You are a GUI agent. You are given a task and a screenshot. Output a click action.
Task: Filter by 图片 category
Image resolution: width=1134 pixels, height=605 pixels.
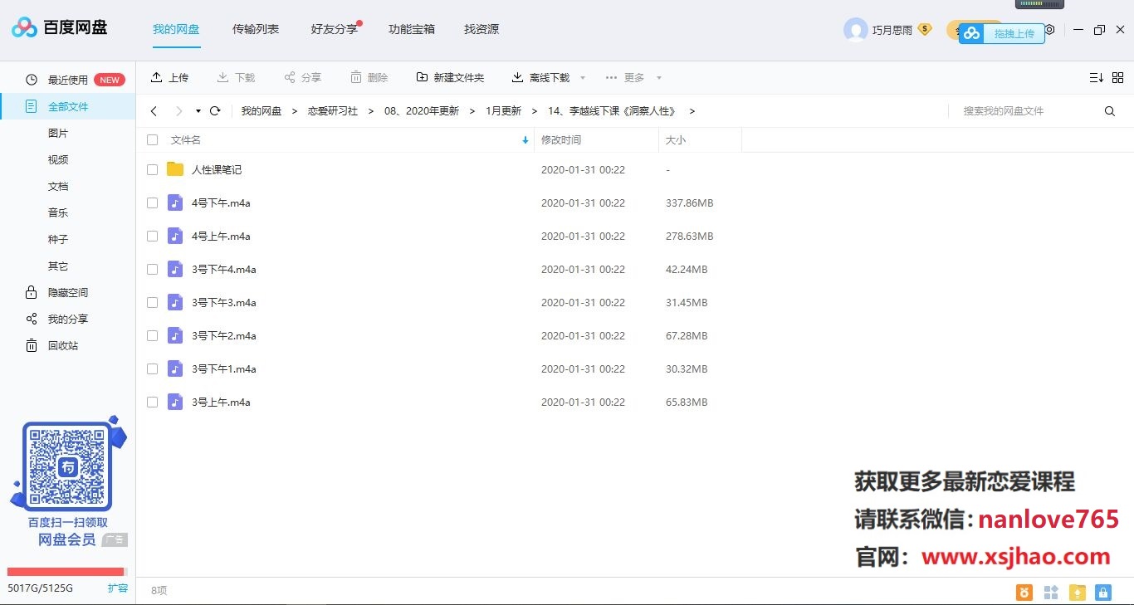coord(58,133)
